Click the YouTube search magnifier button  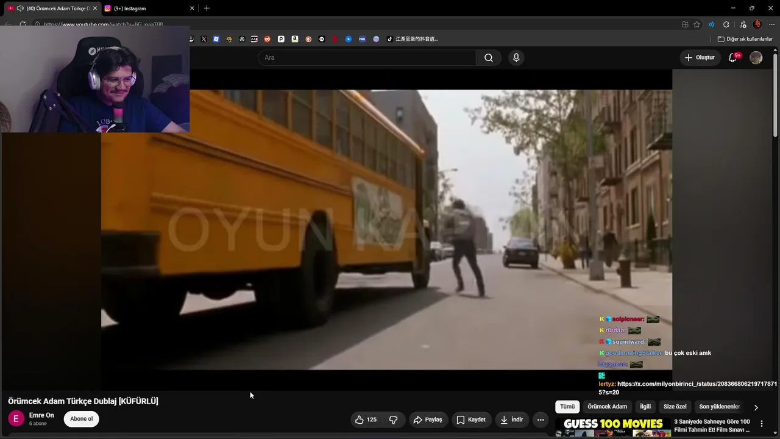[x=489, y=57]
